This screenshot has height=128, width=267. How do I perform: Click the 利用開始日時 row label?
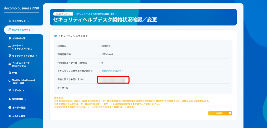tap(64, 54)
